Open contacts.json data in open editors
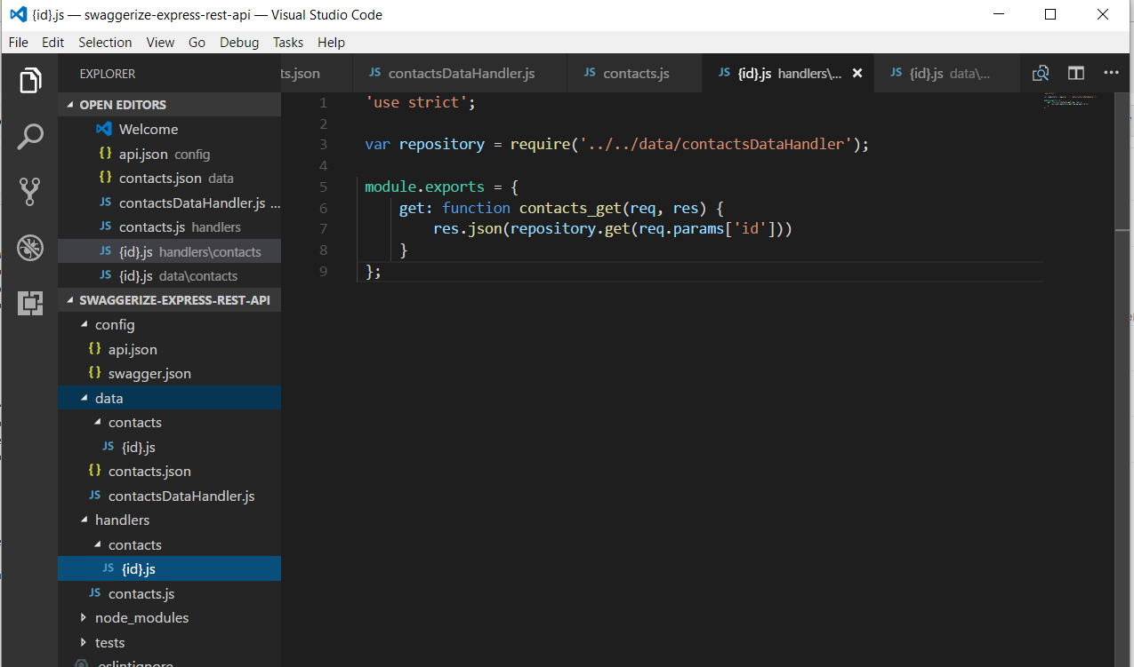The width and height of the screenshot is (1134, 667). click(x=169, y=178)
